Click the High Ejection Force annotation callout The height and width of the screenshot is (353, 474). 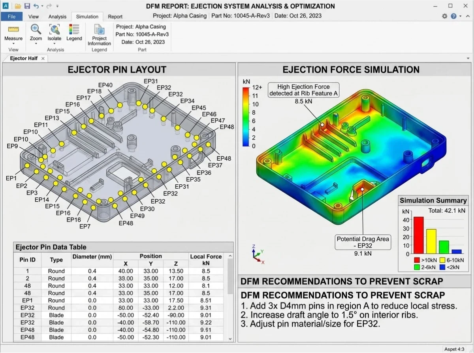(x=303, y=90)
